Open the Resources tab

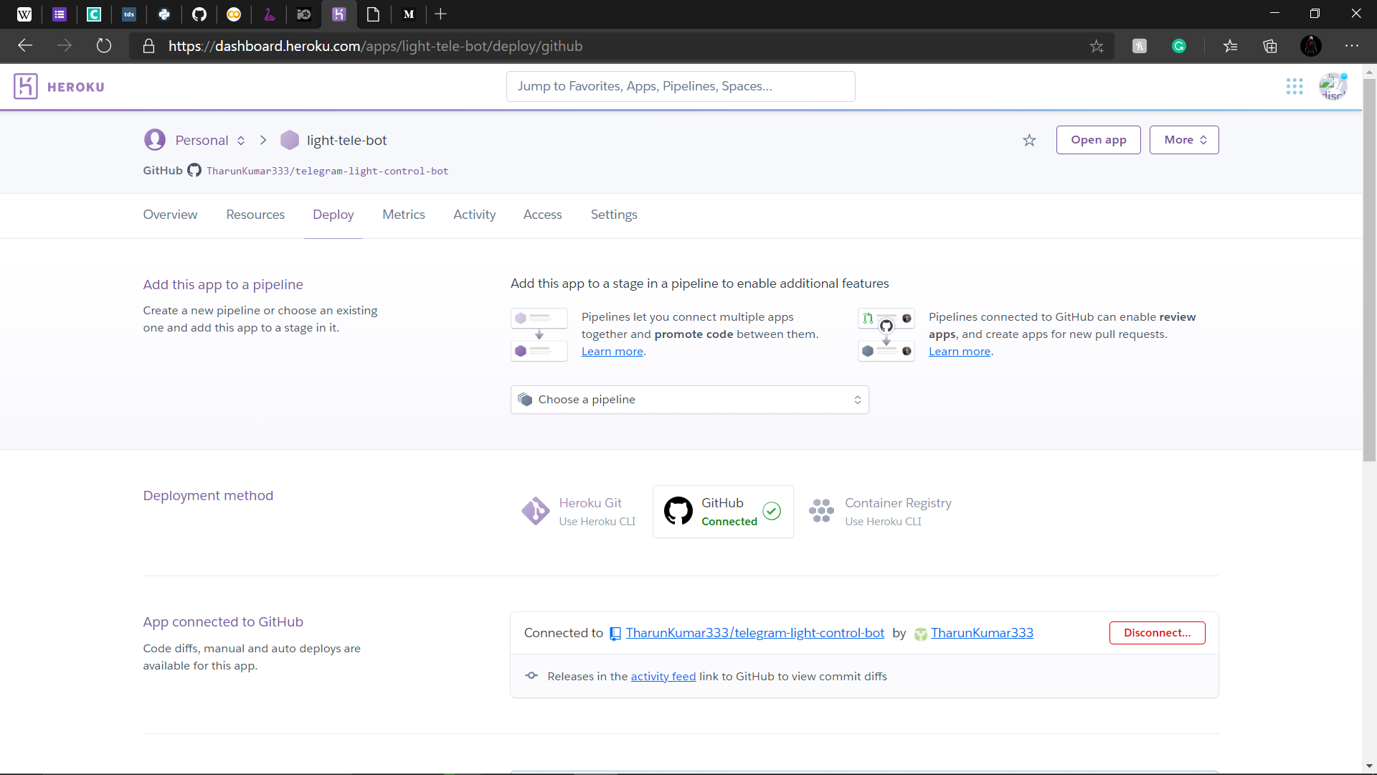pos(255,215)
